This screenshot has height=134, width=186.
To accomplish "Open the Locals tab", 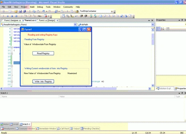I will tap(14, 124).
